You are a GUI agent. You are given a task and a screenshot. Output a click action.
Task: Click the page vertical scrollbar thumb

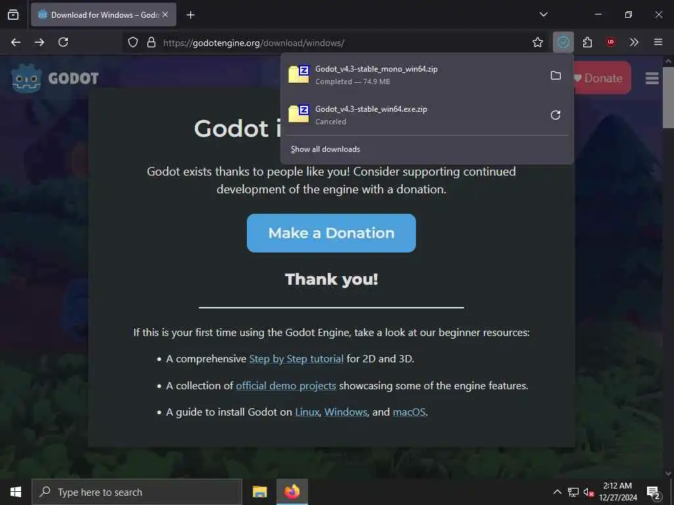pyautogui.click(x=668, y=97)
